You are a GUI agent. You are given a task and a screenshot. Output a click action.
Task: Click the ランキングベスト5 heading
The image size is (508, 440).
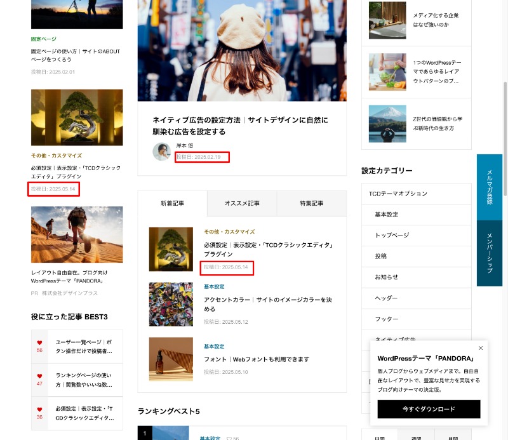pyautogui.click(x=168, y=411)
